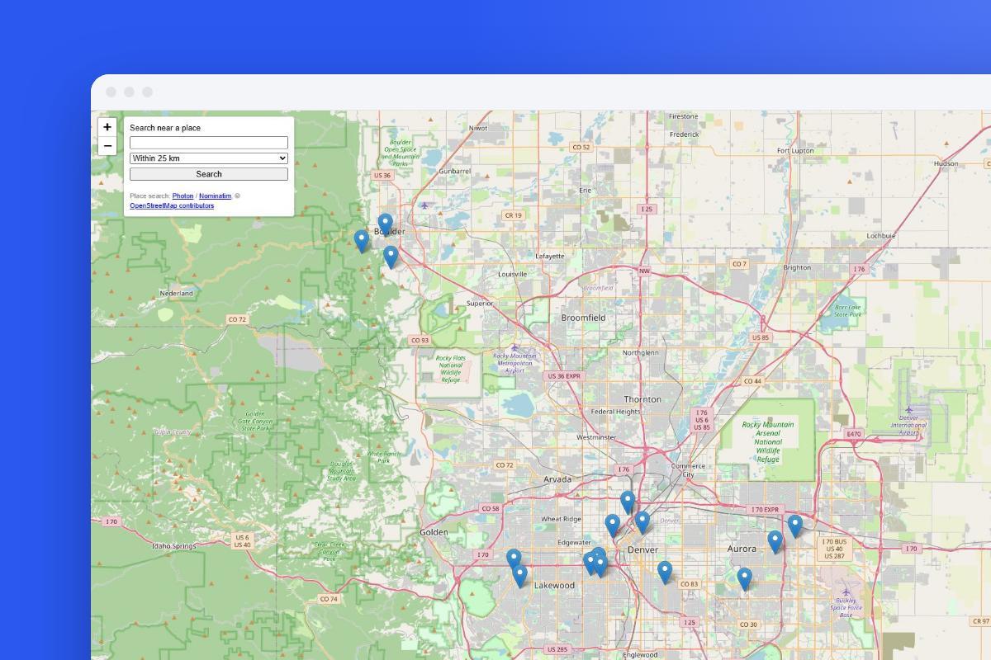
Task: Click the Search button
Action: [209, 174]
